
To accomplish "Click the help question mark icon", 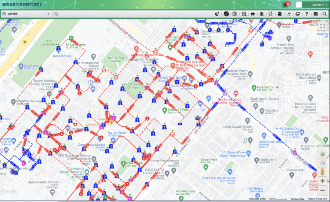I will tap(306, 14).
